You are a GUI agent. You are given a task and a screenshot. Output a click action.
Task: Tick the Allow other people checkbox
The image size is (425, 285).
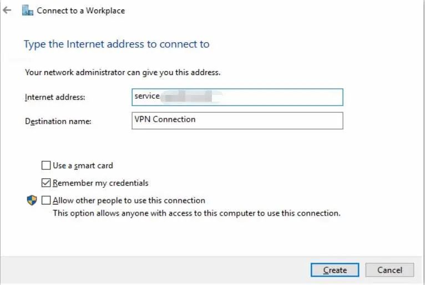click(46, 201)
